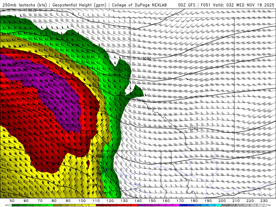Click the 180 value on the color scale
The image size is (276, 207).
coord(194,201)
